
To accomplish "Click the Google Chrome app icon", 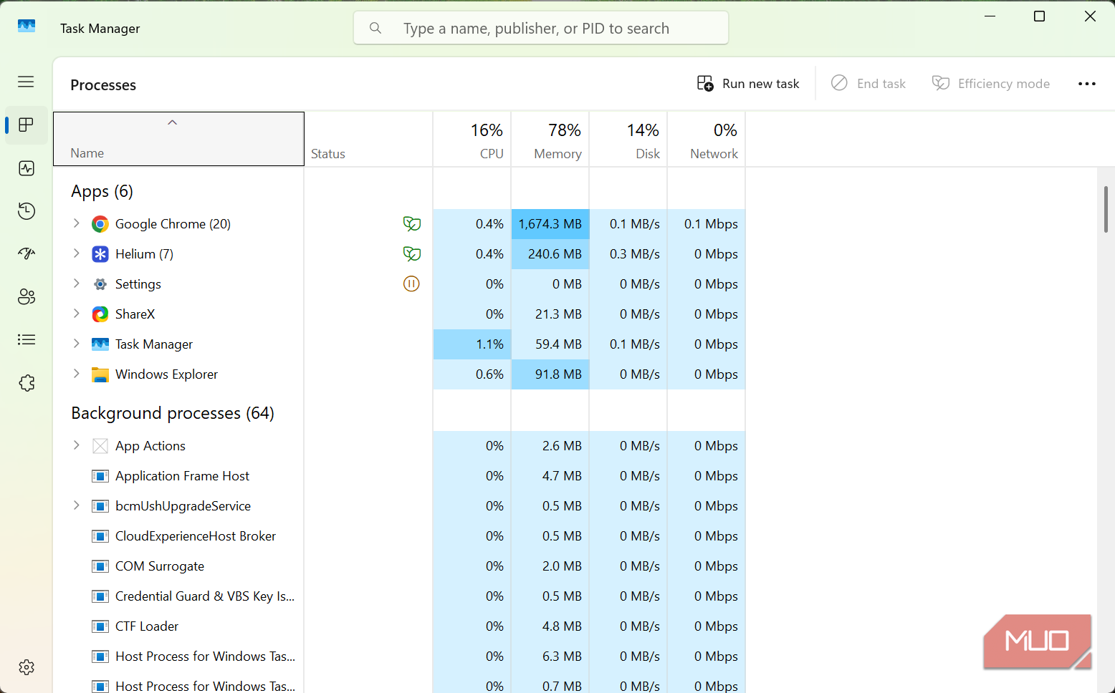I will tap(100, 224).
